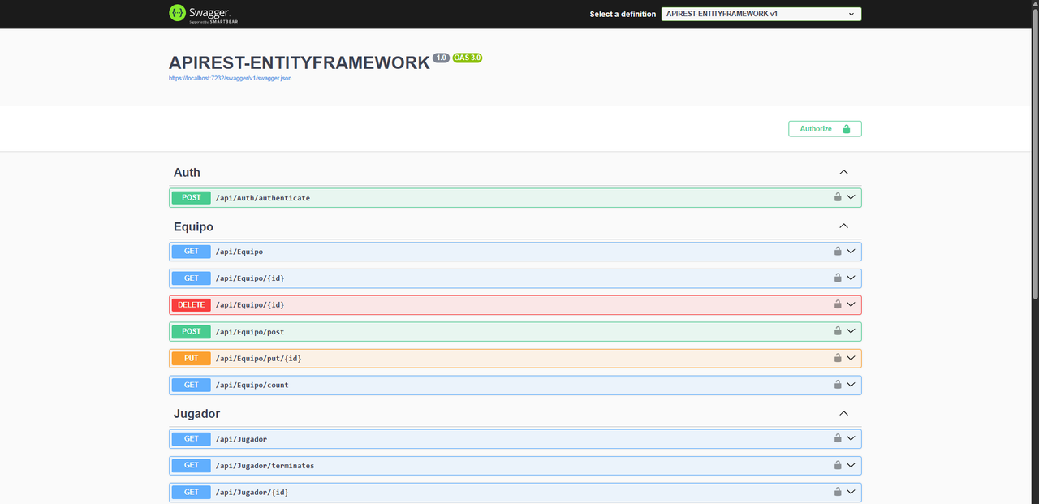Click the Authorize button
Screen dimensions: 1039x504
coord(825,129)
